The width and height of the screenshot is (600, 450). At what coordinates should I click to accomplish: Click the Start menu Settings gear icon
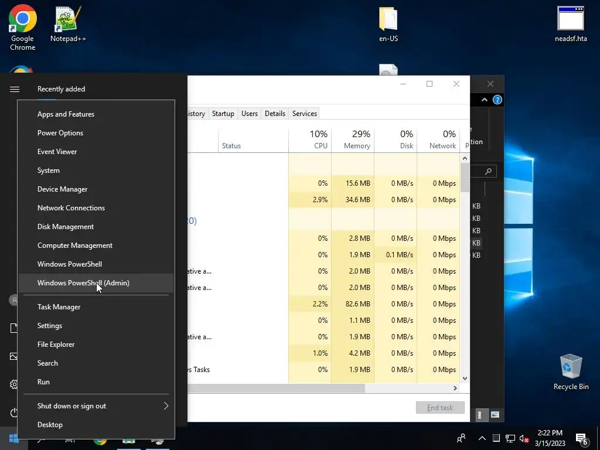tap(14, 384)
